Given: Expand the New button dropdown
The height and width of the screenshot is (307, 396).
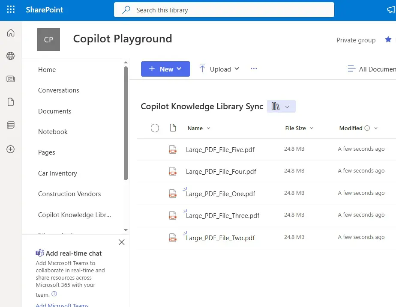Looking at the screenshot, I should (x=165, y=69).
